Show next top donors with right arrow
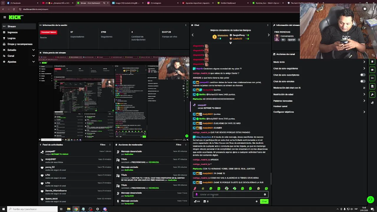This screenshot has height=212, width=377. click(268, 35)
